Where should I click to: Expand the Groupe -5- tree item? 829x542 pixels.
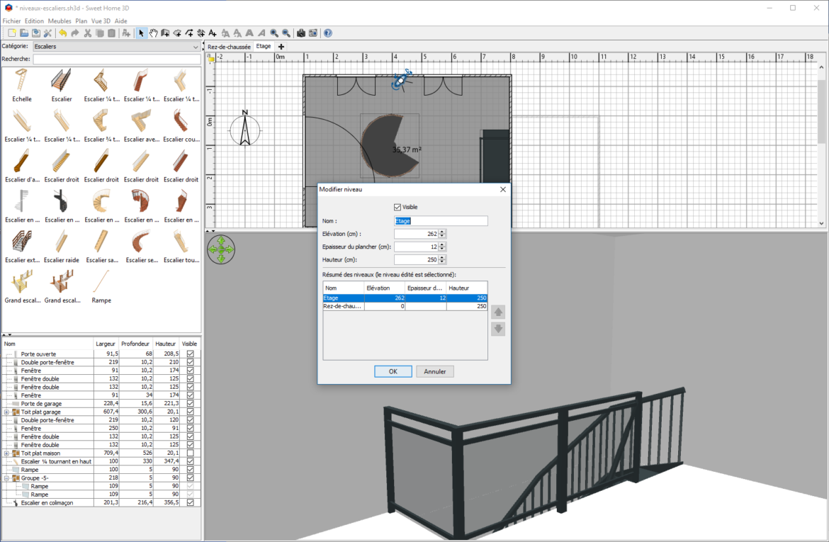tap(7, 478)
